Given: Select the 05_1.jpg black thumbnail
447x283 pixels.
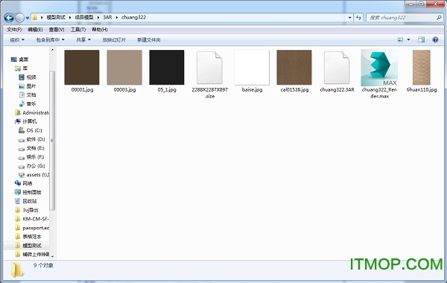Looking at the screenshot, I should (167, 68).
